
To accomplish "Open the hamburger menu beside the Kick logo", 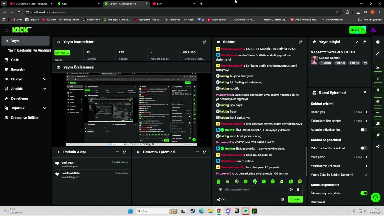I will coord(6,30).
